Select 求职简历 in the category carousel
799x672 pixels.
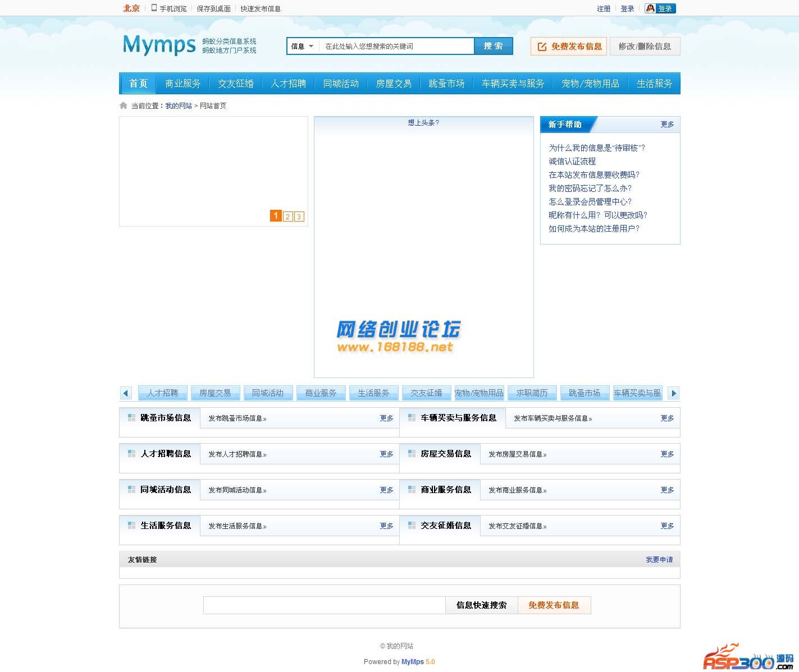click(x=532, y=393)
